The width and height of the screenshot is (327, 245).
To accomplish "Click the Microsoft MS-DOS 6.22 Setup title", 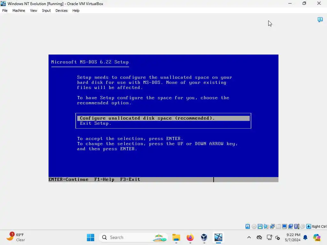I will click(90, 62).
